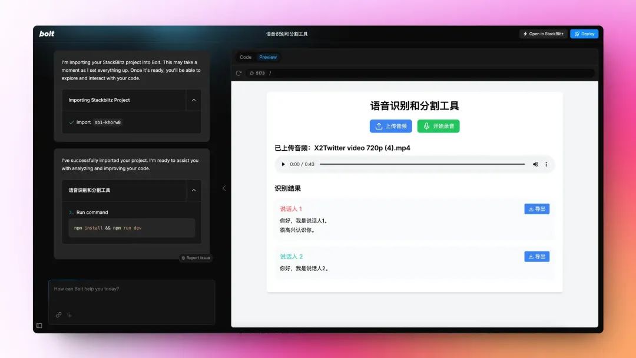Collapse the chat panel with the arrow
The image size is (636, 358).
coord(224,188)
